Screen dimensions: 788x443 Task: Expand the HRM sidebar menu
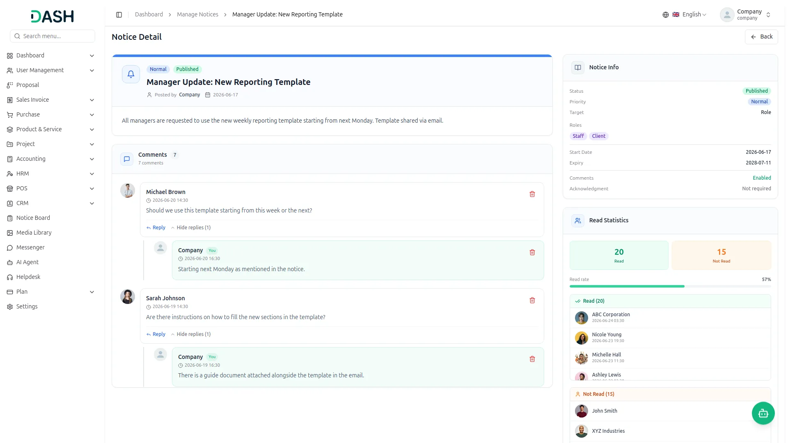[51, 174]
